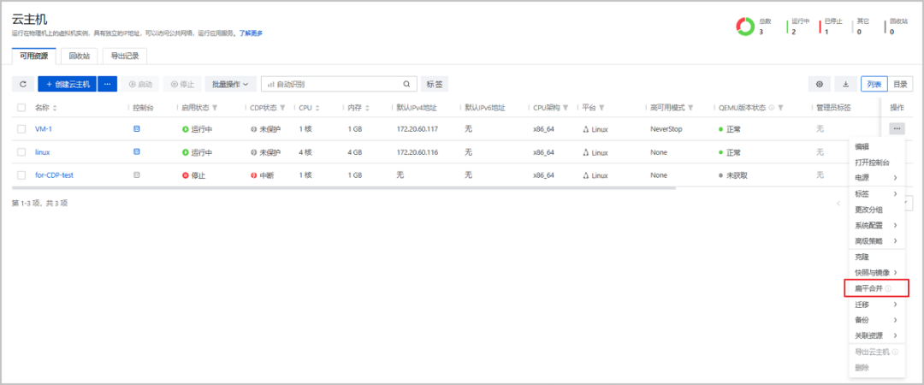Screen dimensions: 924x385
Task: Open the console icon for linux
Action: (136, 151)
